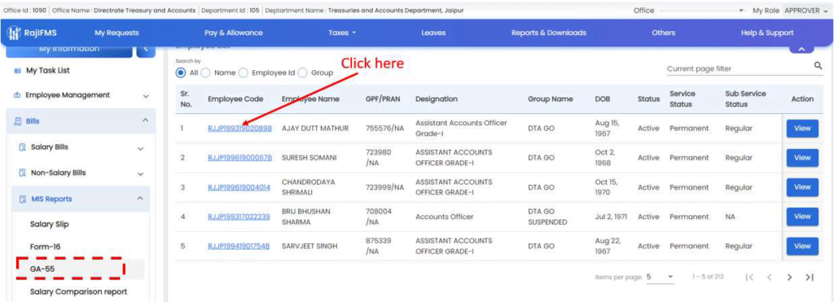Image resolution: width=834 pixels, height=302 pixels.
Task: Click the My Task List icon
Action: coord(17,71)
